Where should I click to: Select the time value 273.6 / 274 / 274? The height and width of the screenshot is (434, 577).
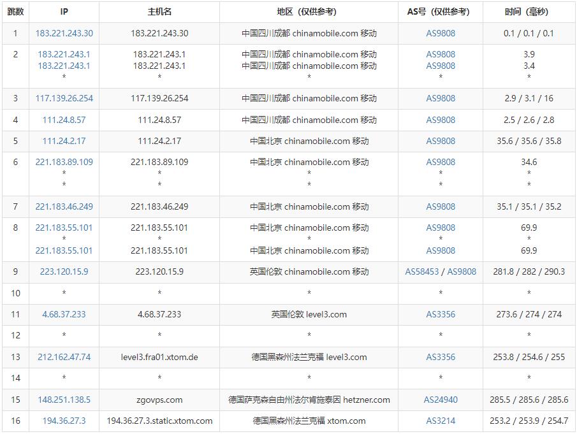(x=529, y=314)
